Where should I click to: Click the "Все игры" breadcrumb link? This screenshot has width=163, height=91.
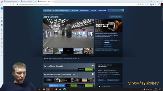[45, 15]
